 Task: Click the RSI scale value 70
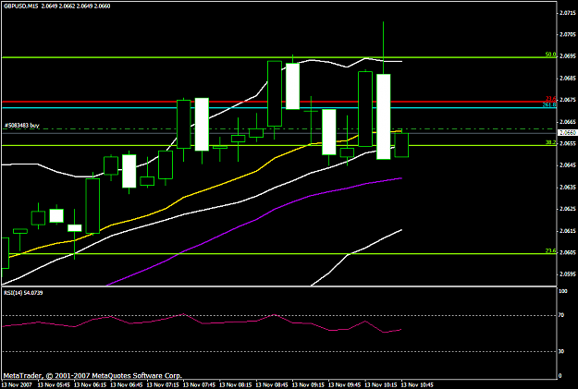(x=561, y=315)
